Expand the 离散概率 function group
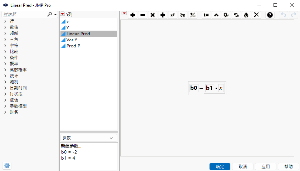Image resolution: width=300 pixels, height=171 pixels. click(x=5, y=70)
